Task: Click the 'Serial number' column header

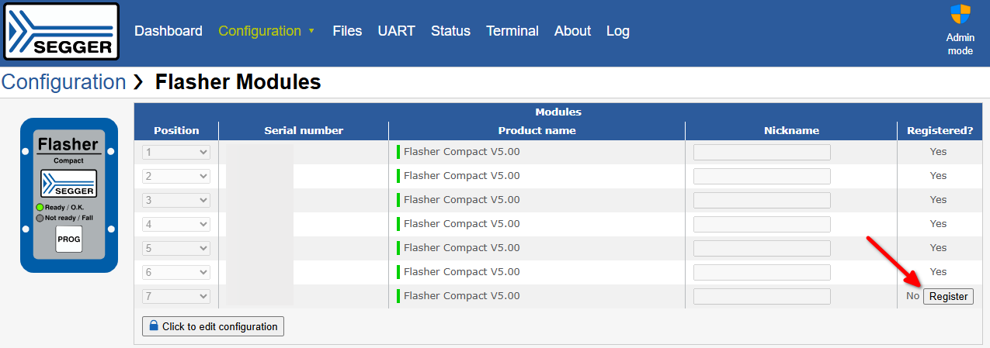Action: pos(304,130)
